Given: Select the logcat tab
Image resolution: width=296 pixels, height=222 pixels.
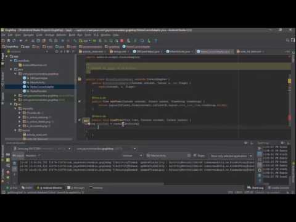Looking at the screenshot, I should [18, 155].
